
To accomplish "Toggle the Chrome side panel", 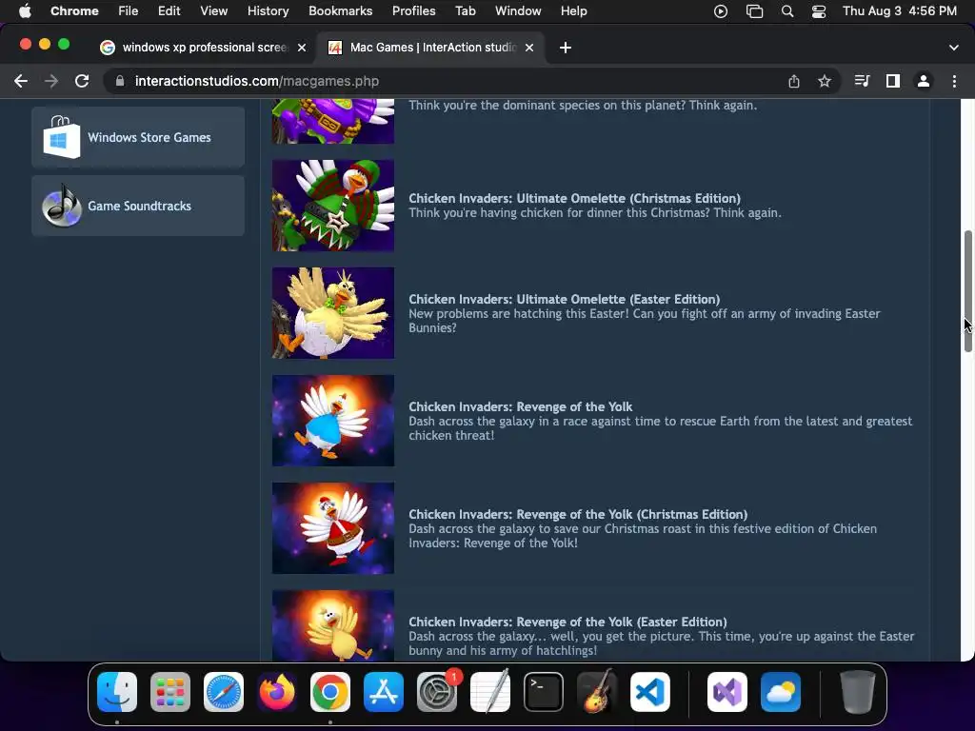I will [893, 81].
